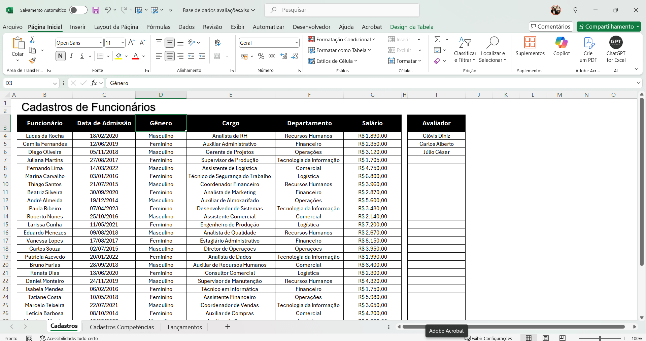Open Formatação Condicional dropdown
The width and height of the screenshot is (646, 341).
pyautogui.click(x=341, y=40)
